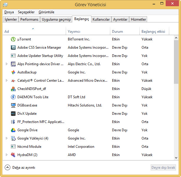Sort by the Ad column header
This screenshot has height=177, width=181.
point(34,31)
